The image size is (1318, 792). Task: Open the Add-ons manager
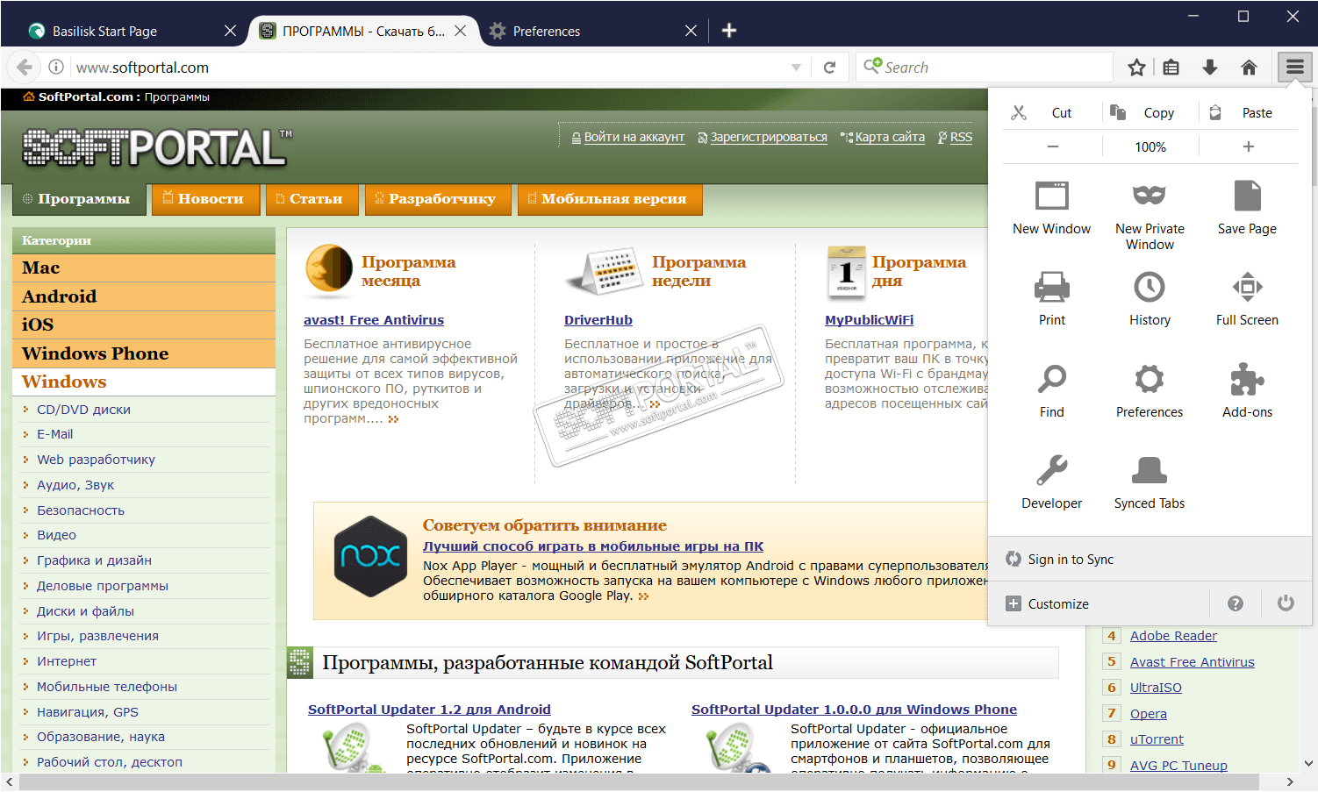[1247, 391]
